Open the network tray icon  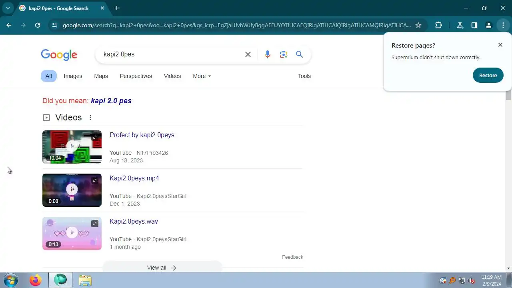pos(462,280)
